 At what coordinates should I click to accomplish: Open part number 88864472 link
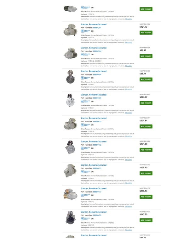(x=97, y=145)
